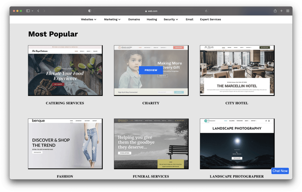The image size is (302, 192).
Task: Open the Share icon in Safari toolbar
Action: tap(275, 11)
